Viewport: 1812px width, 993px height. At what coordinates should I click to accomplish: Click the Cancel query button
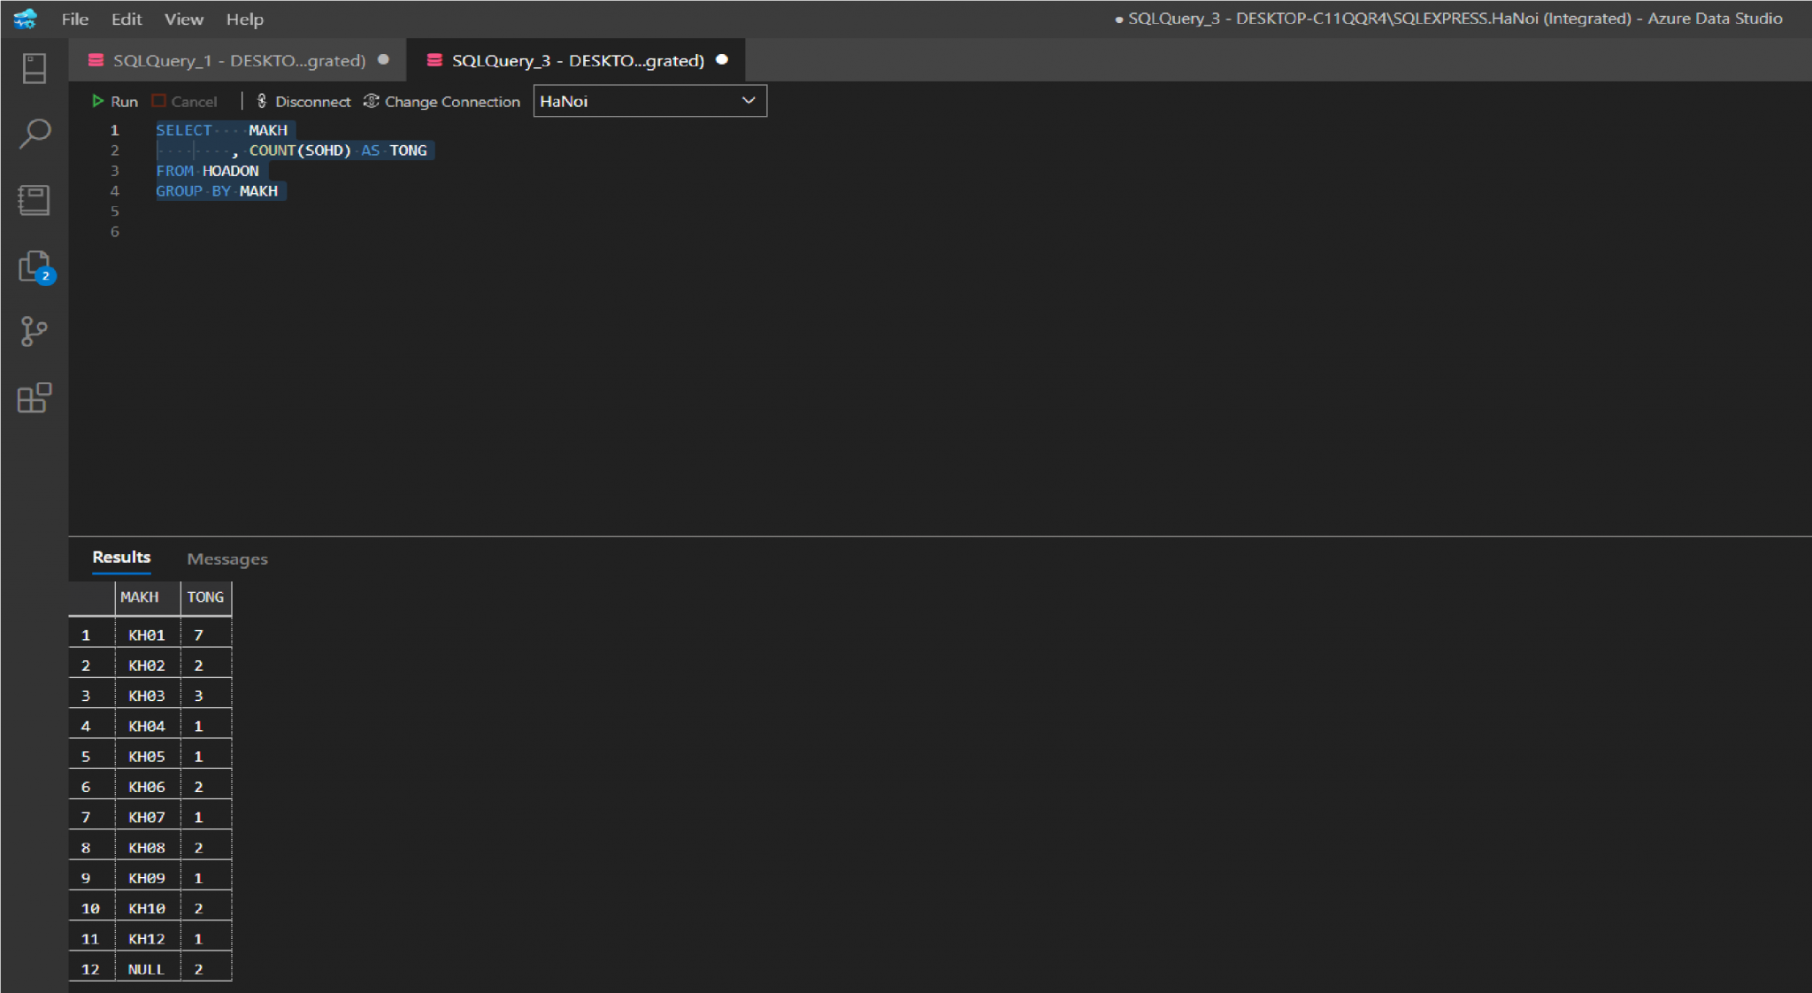click(x=184, y=102)
